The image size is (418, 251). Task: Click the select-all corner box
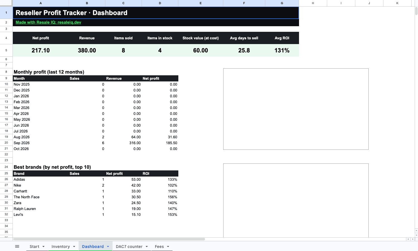point(6,3)
